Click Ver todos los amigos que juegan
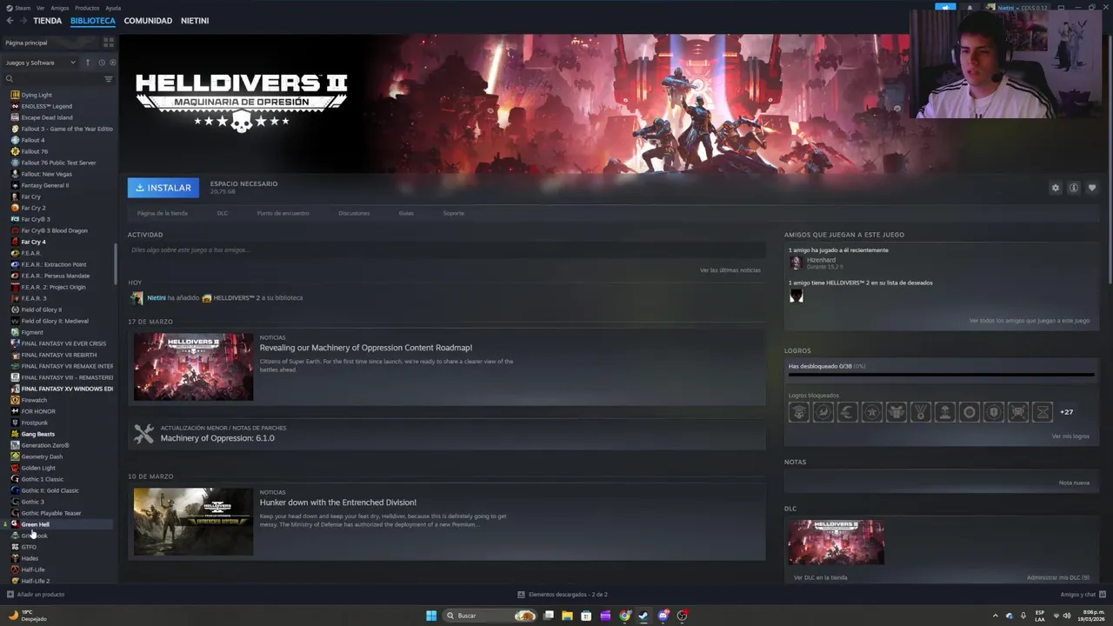The image size is (1113, 626). 1030,321
